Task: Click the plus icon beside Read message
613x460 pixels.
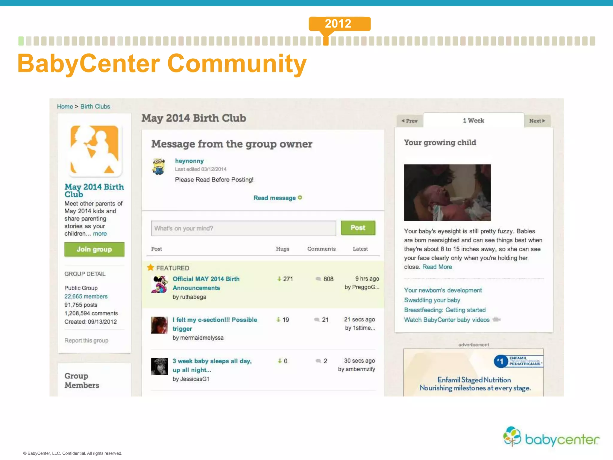Action: pyautogui.click(x=300, y=198)
